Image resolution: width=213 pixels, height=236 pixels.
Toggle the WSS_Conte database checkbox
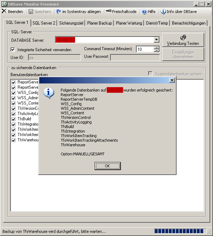(x=14, y=103)
